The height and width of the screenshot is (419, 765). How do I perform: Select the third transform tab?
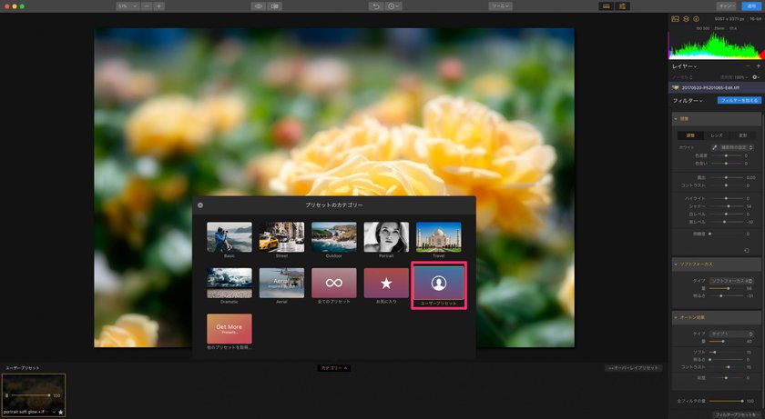[742, 135]
